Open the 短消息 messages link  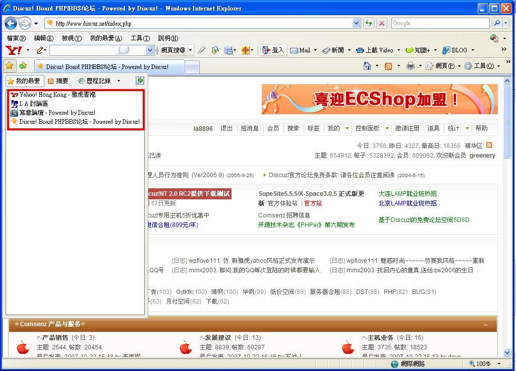pos(250,128)
